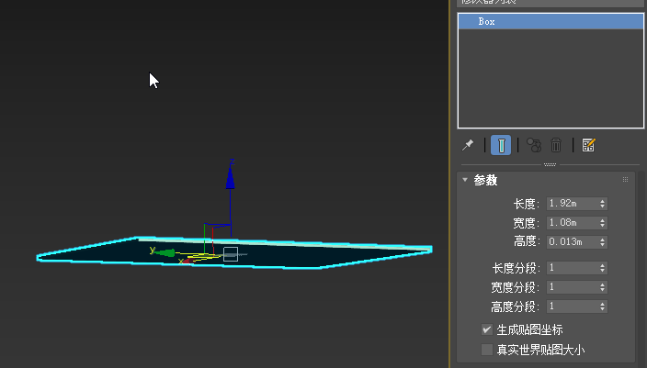
Task: Click the 长度分段 value field
Action: (572, 268)
